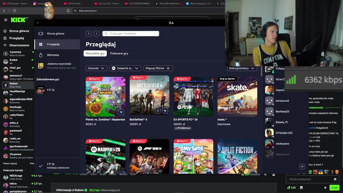Image resolution: width=343 pixels, height=193 pixels.
Task: Select the green screaming emote
Action: (x=310, y=172)
